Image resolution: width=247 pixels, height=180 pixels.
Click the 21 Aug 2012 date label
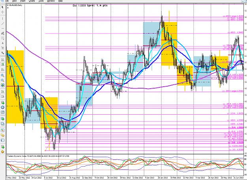(x=75, y=178)
